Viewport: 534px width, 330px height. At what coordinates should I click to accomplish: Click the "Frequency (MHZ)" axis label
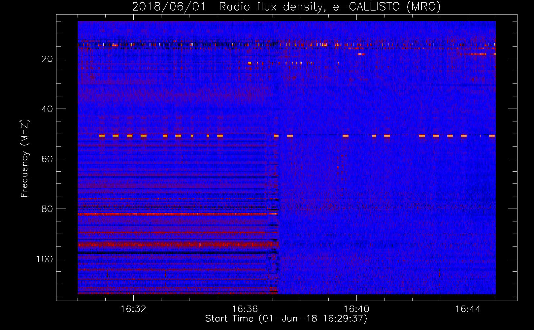point(25,158)
